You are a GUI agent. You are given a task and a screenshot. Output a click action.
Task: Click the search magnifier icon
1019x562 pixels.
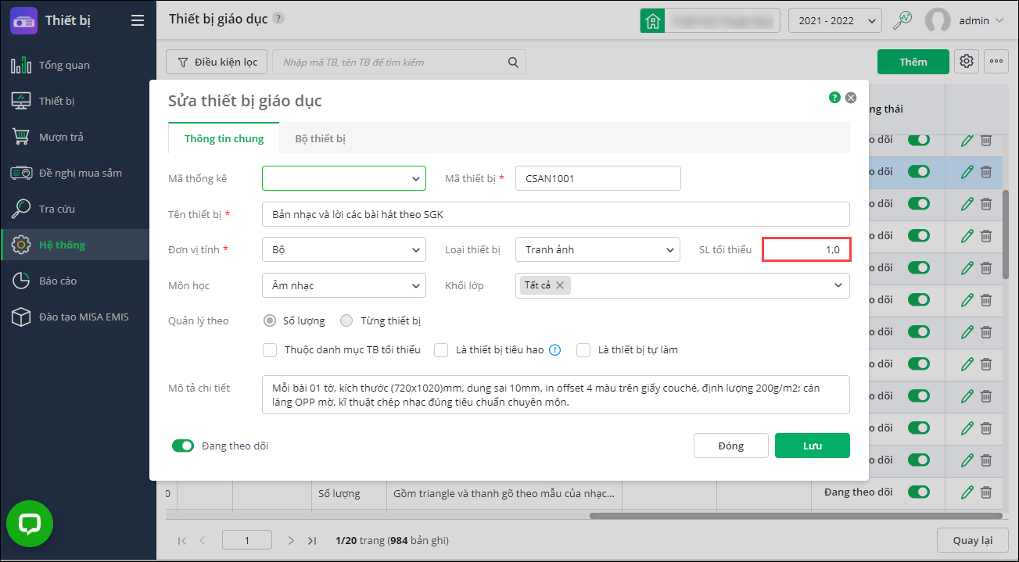pyautogui.click(x=513, y=62)
